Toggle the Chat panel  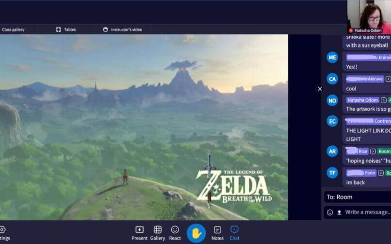pyautogui.click(x=234, y=233)
